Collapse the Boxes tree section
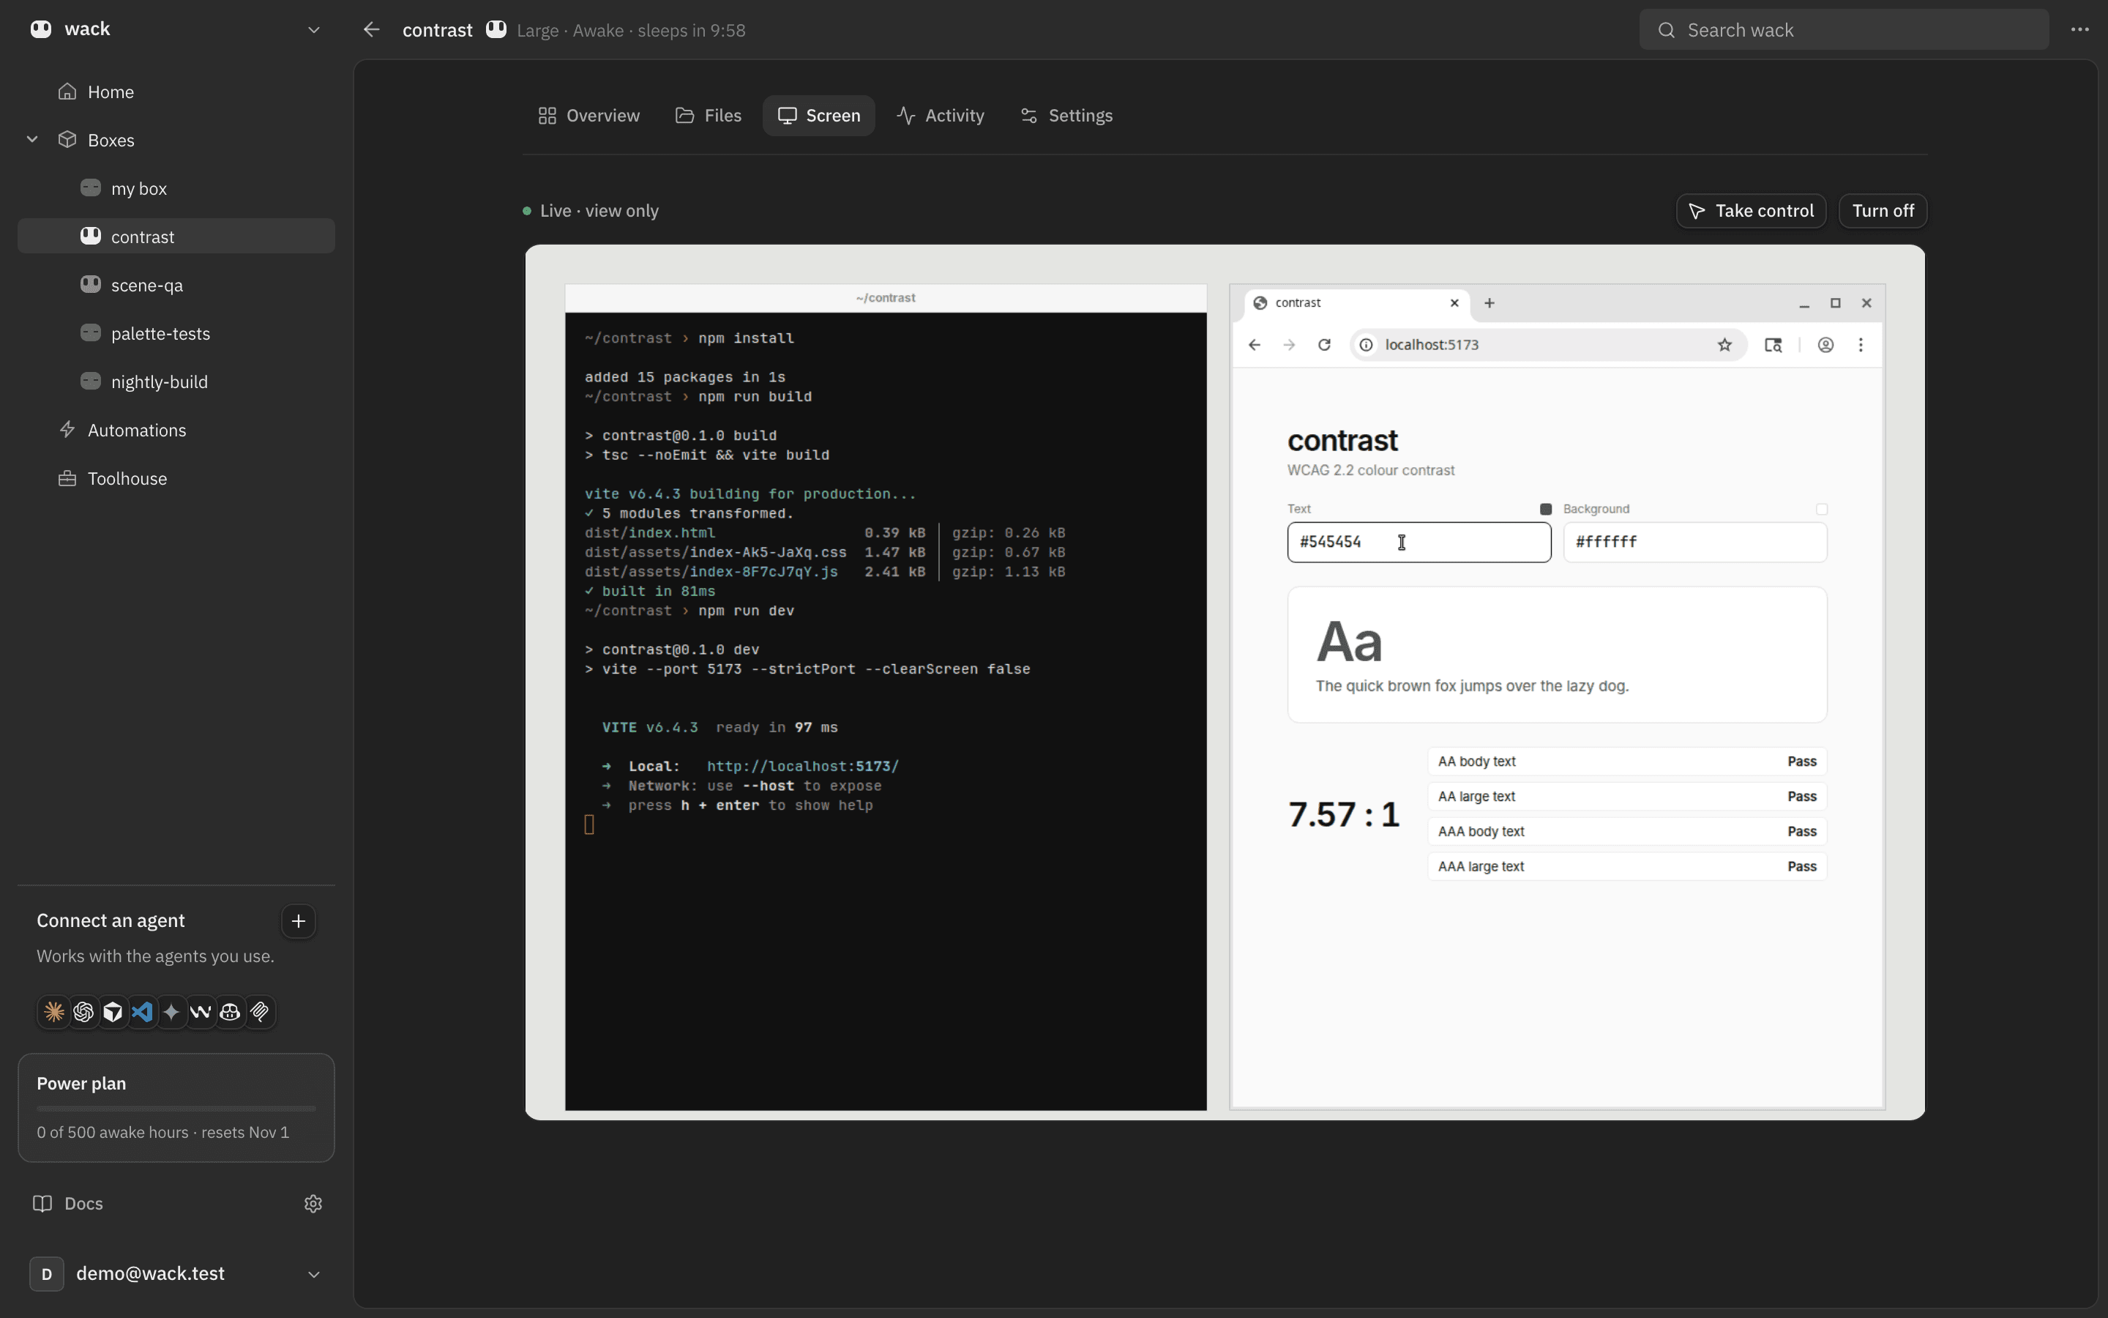The height and width of the screenshot is (1318, 2108). (x=32, y=139)
